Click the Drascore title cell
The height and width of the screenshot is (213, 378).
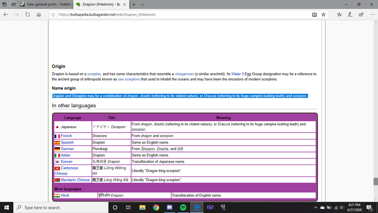pos(111,136)
